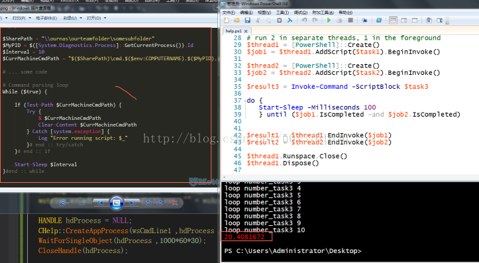This screenshot has width=479, height=263.
Task: Click the Paste clipboard icon in ISE toolbar
Action: coord(279,20)
